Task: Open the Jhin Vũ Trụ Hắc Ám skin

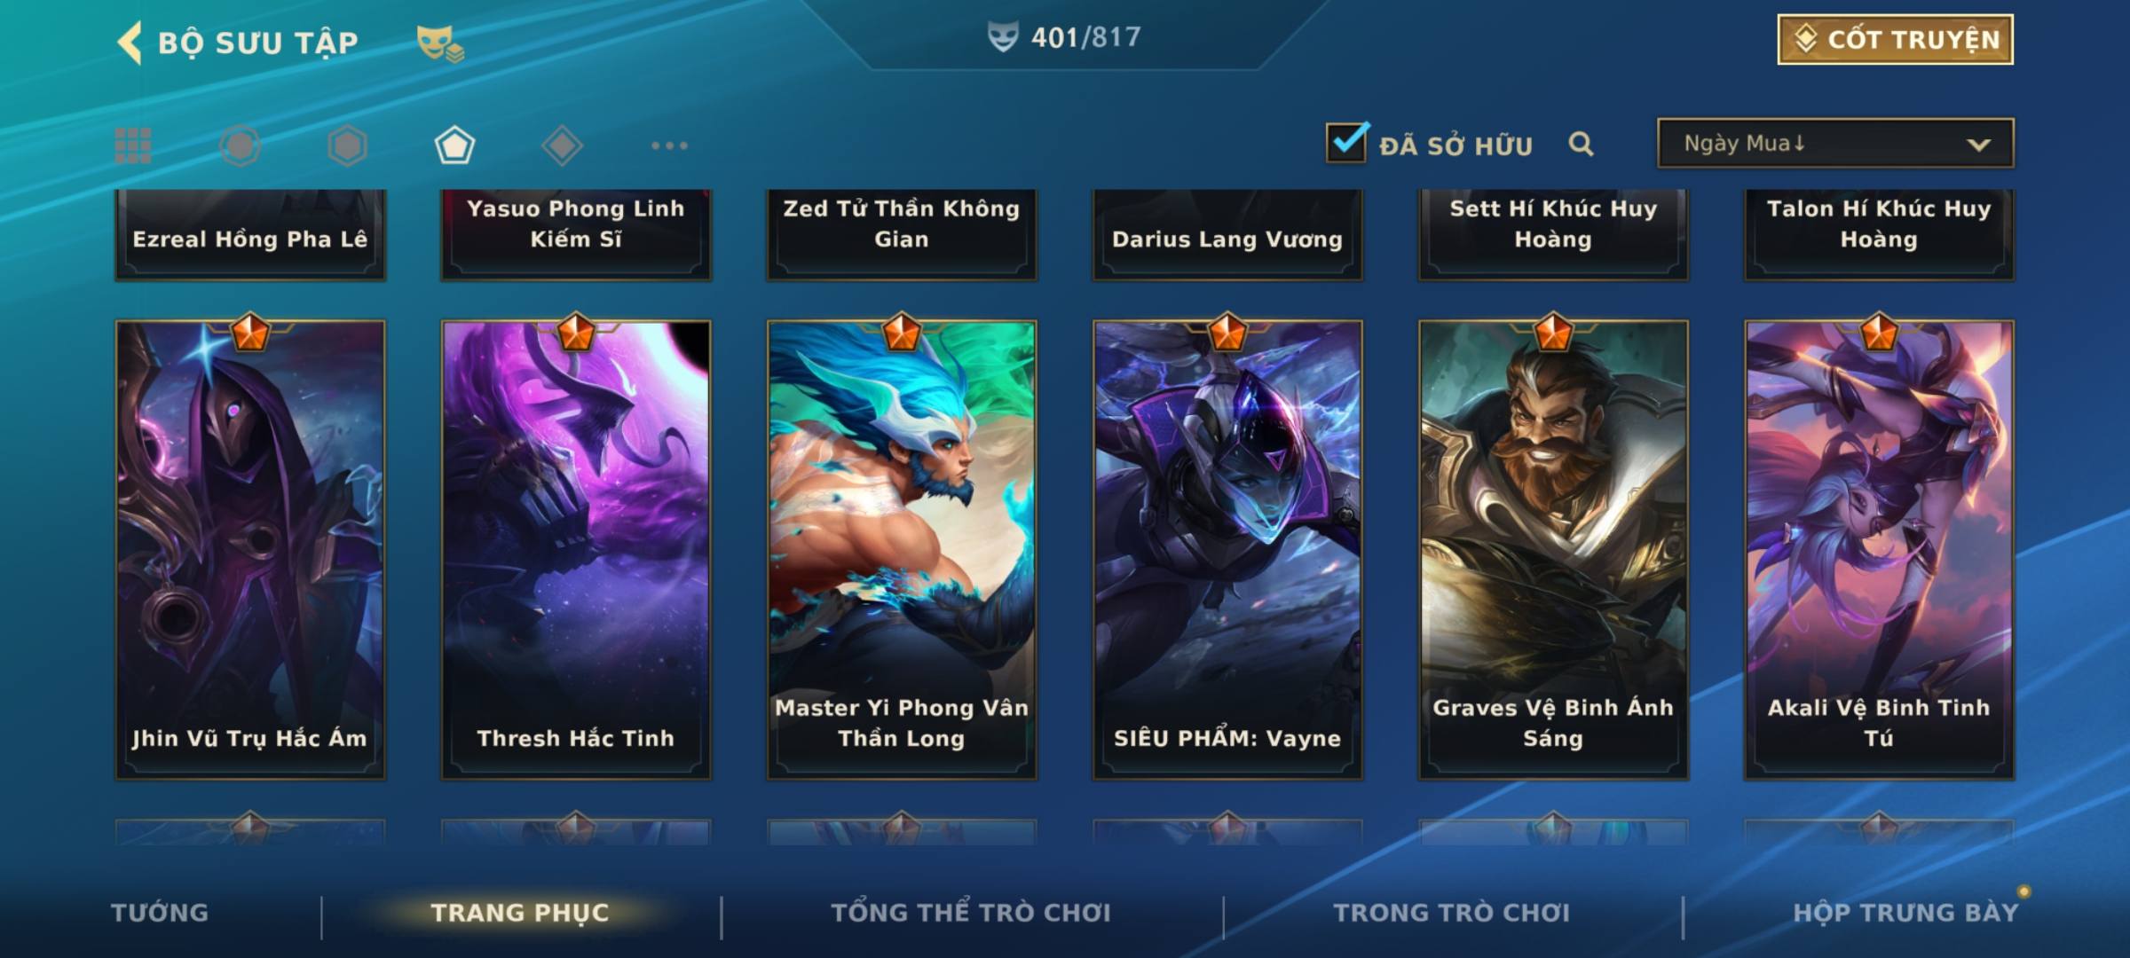Action: click(250, 550)
